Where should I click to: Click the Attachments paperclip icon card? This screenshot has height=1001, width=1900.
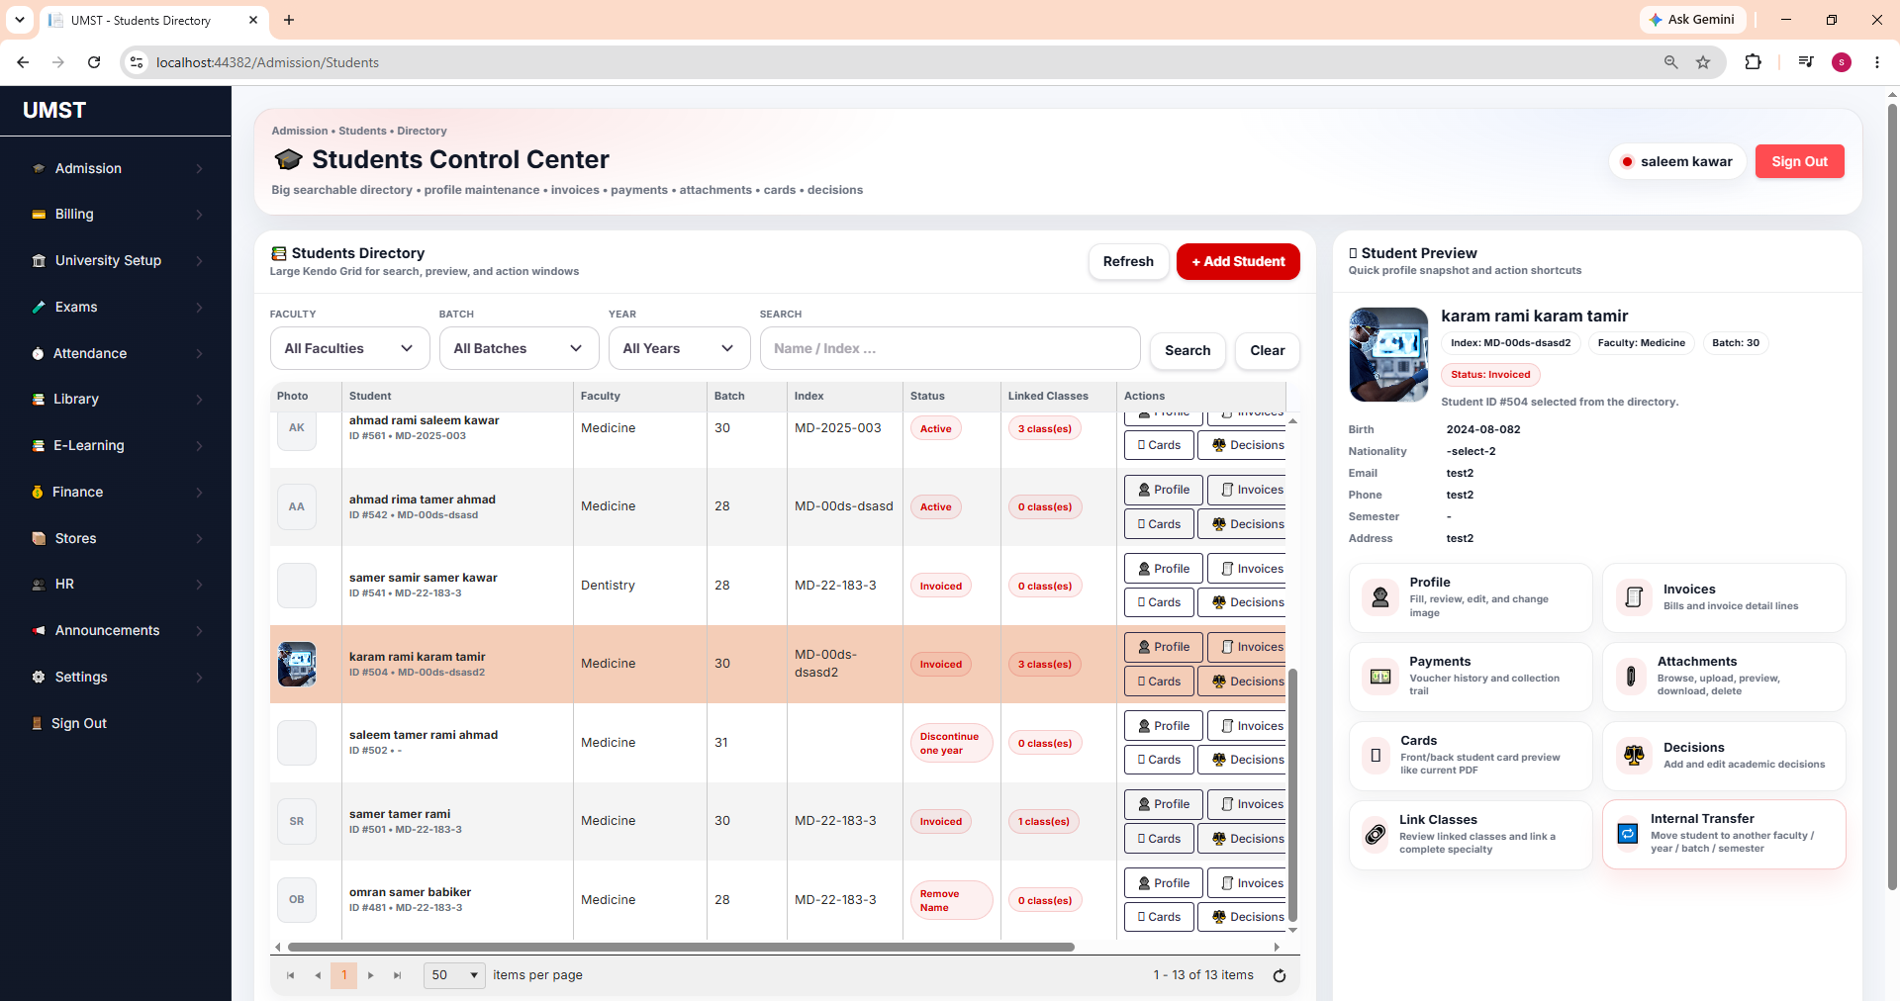[x=1630, y=677]
